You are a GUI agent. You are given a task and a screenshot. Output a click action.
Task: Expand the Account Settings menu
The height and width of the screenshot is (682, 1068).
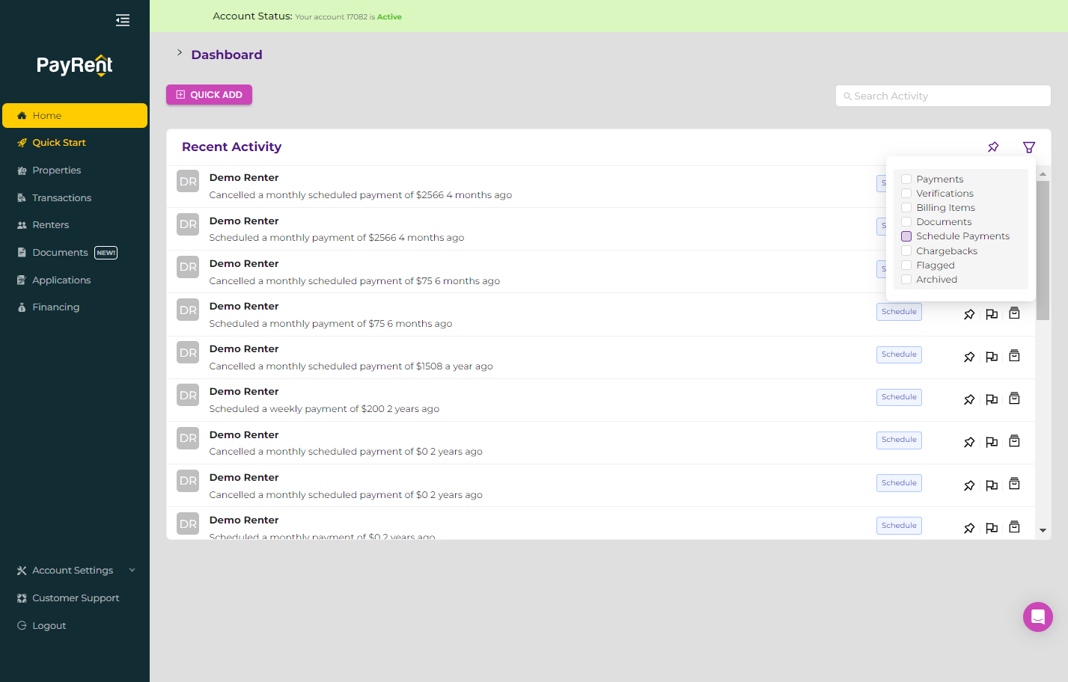pos(75,571)
